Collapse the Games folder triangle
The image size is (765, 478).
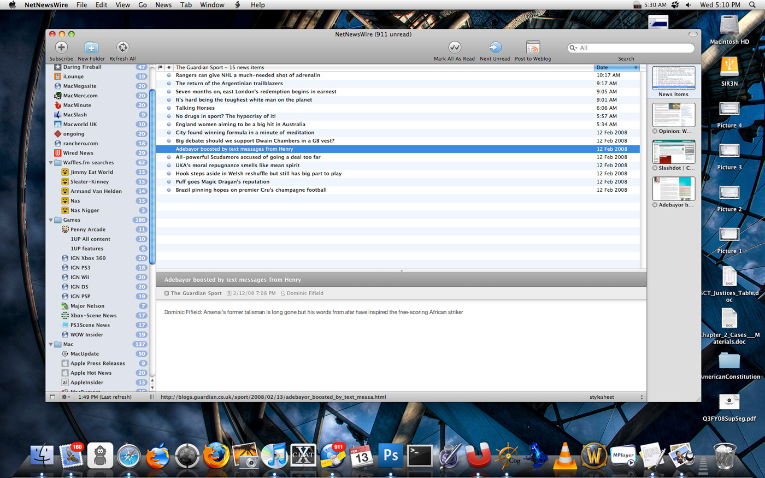tap(51, 220)
